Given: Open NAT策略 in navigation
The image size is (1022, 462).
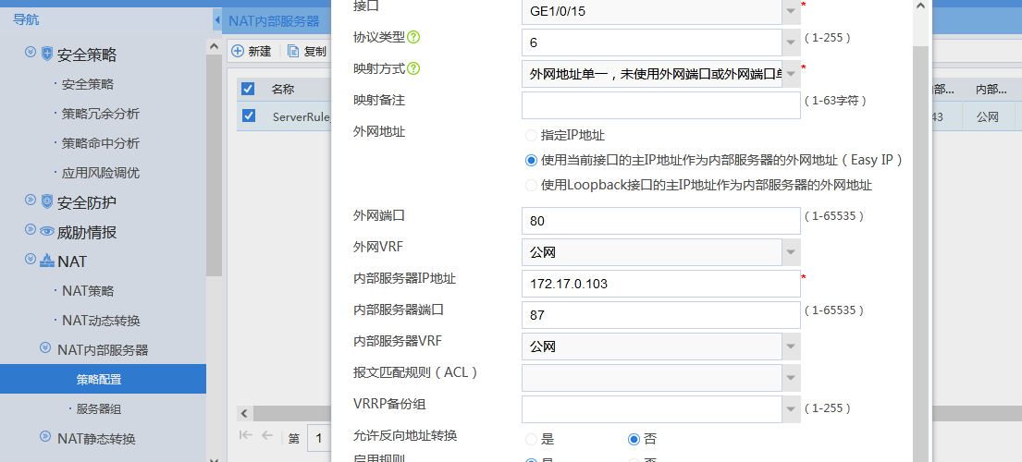Looking at the screenshot, I should [88, 291].
